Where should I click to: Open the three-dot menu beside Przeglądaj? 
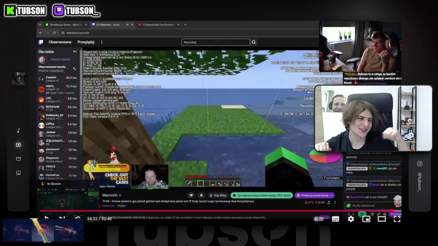(102, 42)
